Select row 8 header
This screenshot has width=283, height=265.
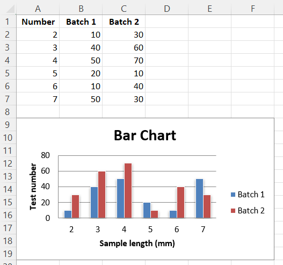tap(8, 112)
